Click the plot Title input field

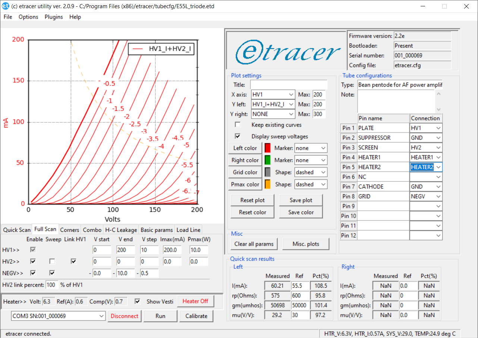pyautogui.click(x=289, y=85)
